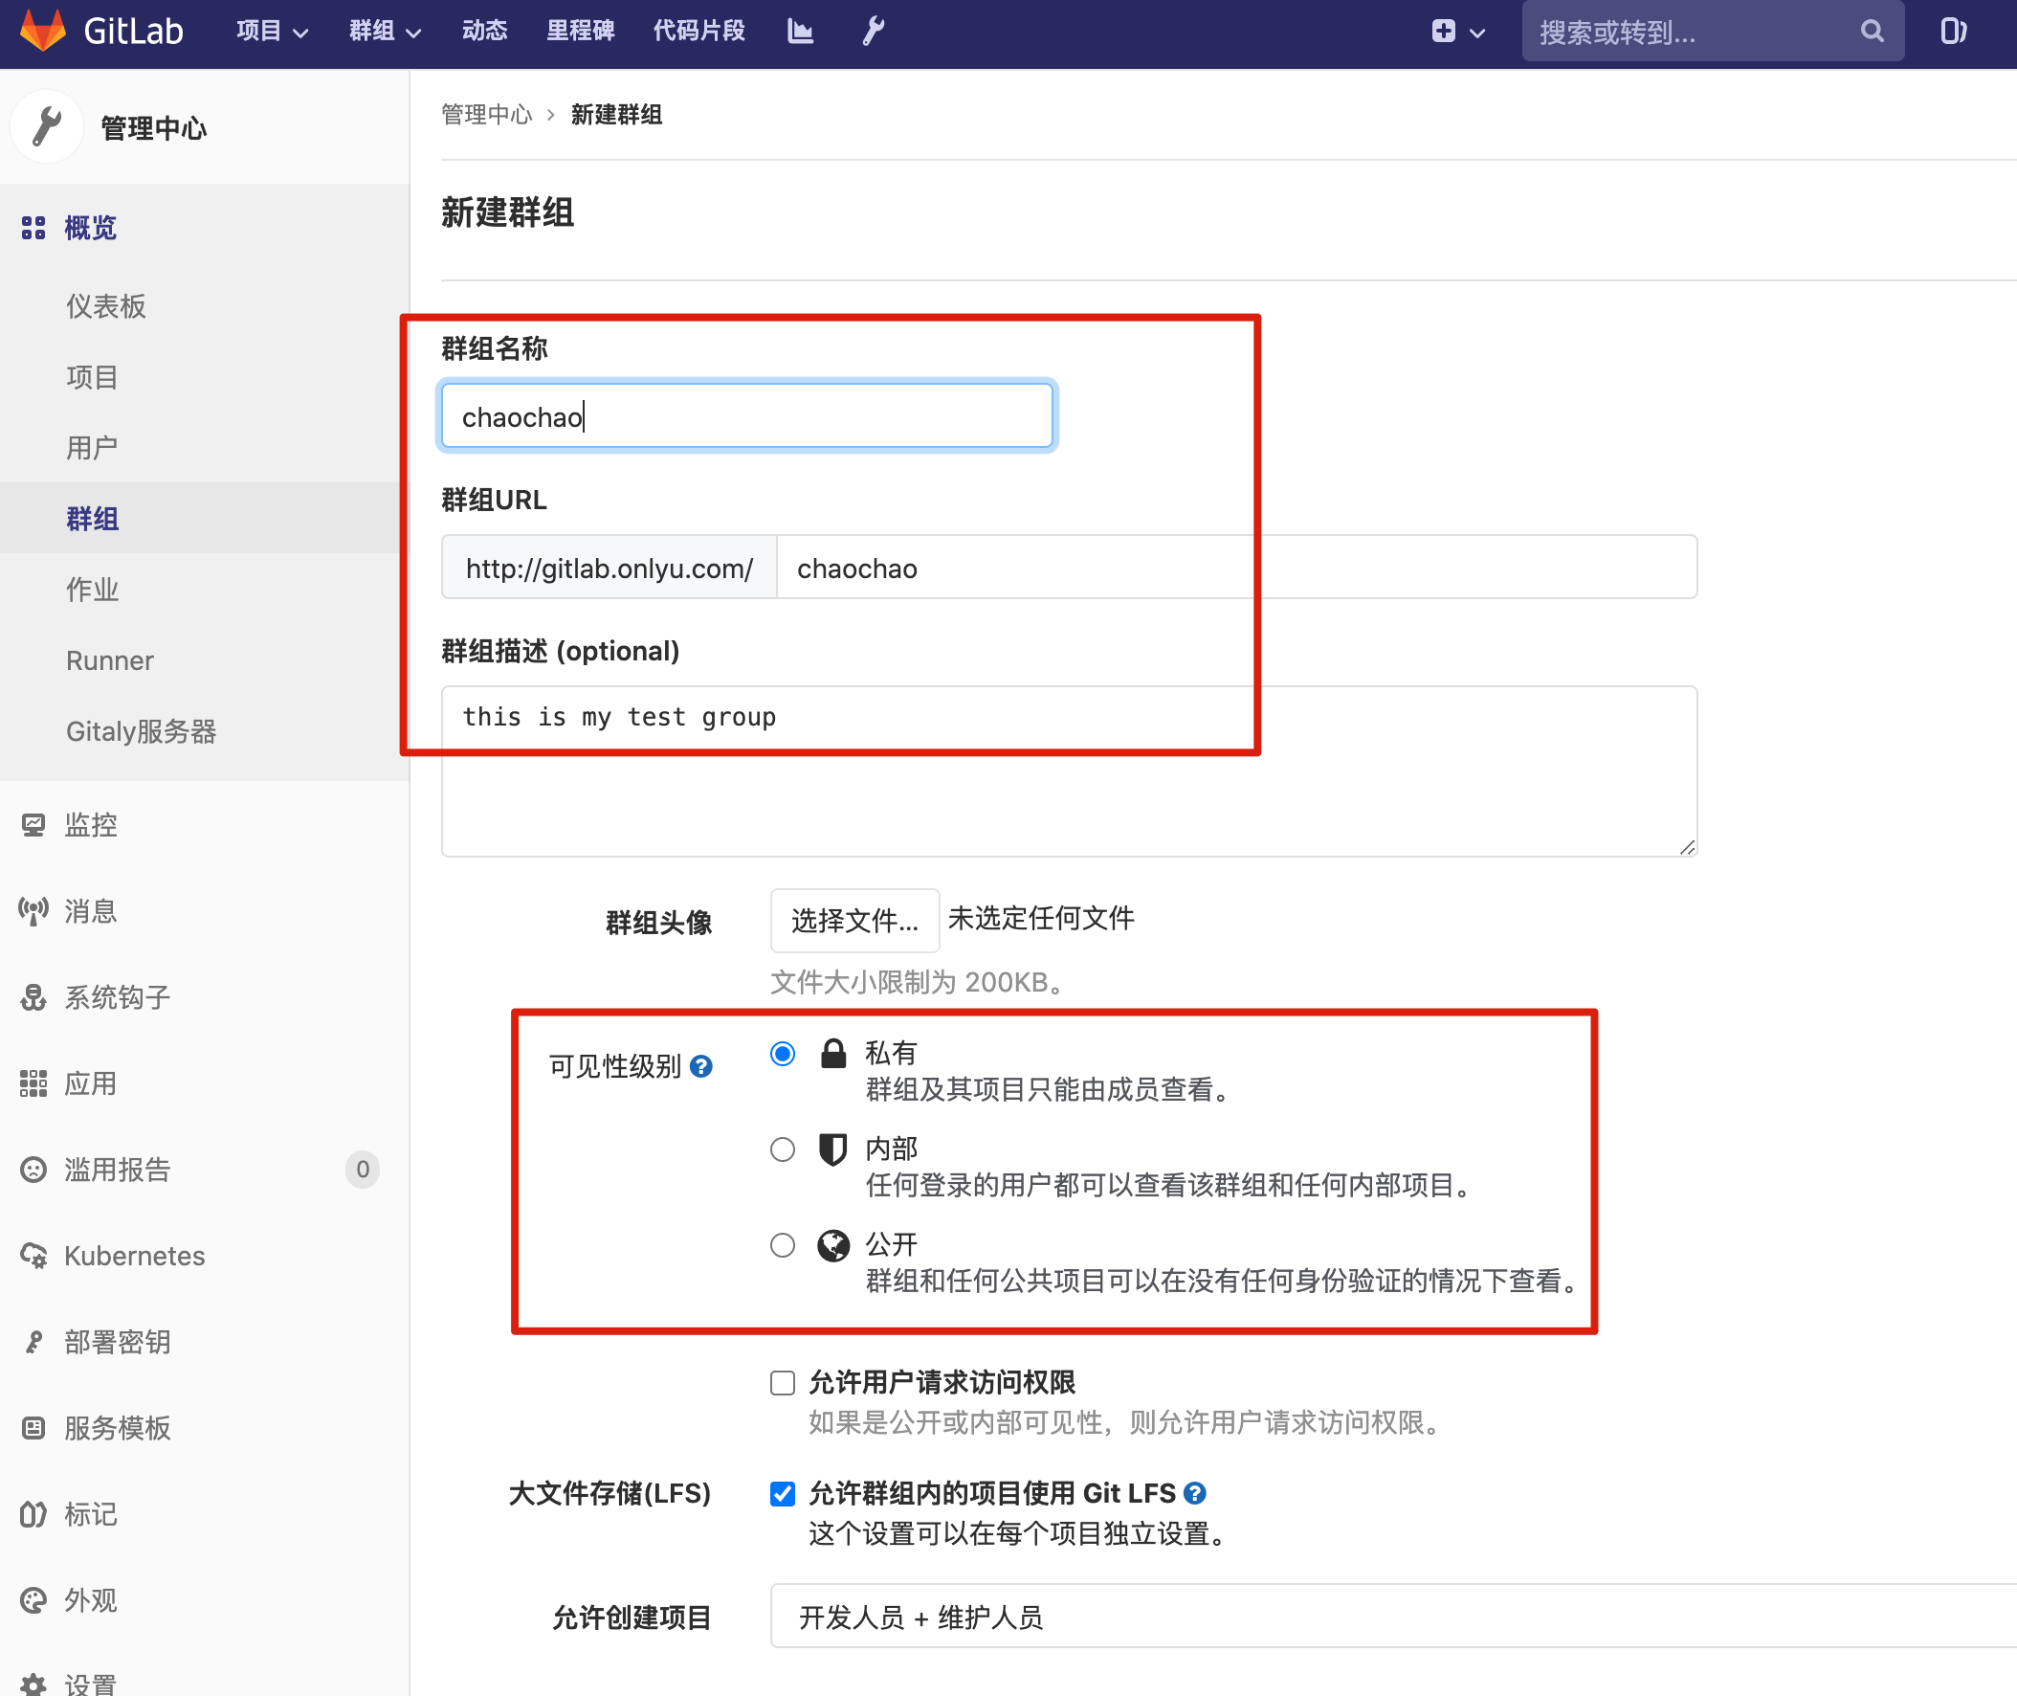Open the plus new-item dropdown in navbar
Screen dimensions: 2017x1696
point(1457,32)
